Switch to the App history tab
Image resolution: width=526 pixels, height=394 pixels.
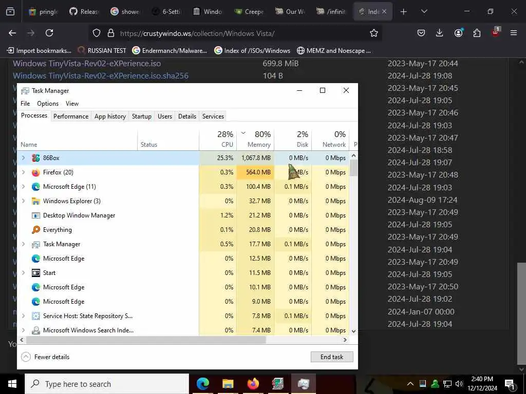point(110,116)
